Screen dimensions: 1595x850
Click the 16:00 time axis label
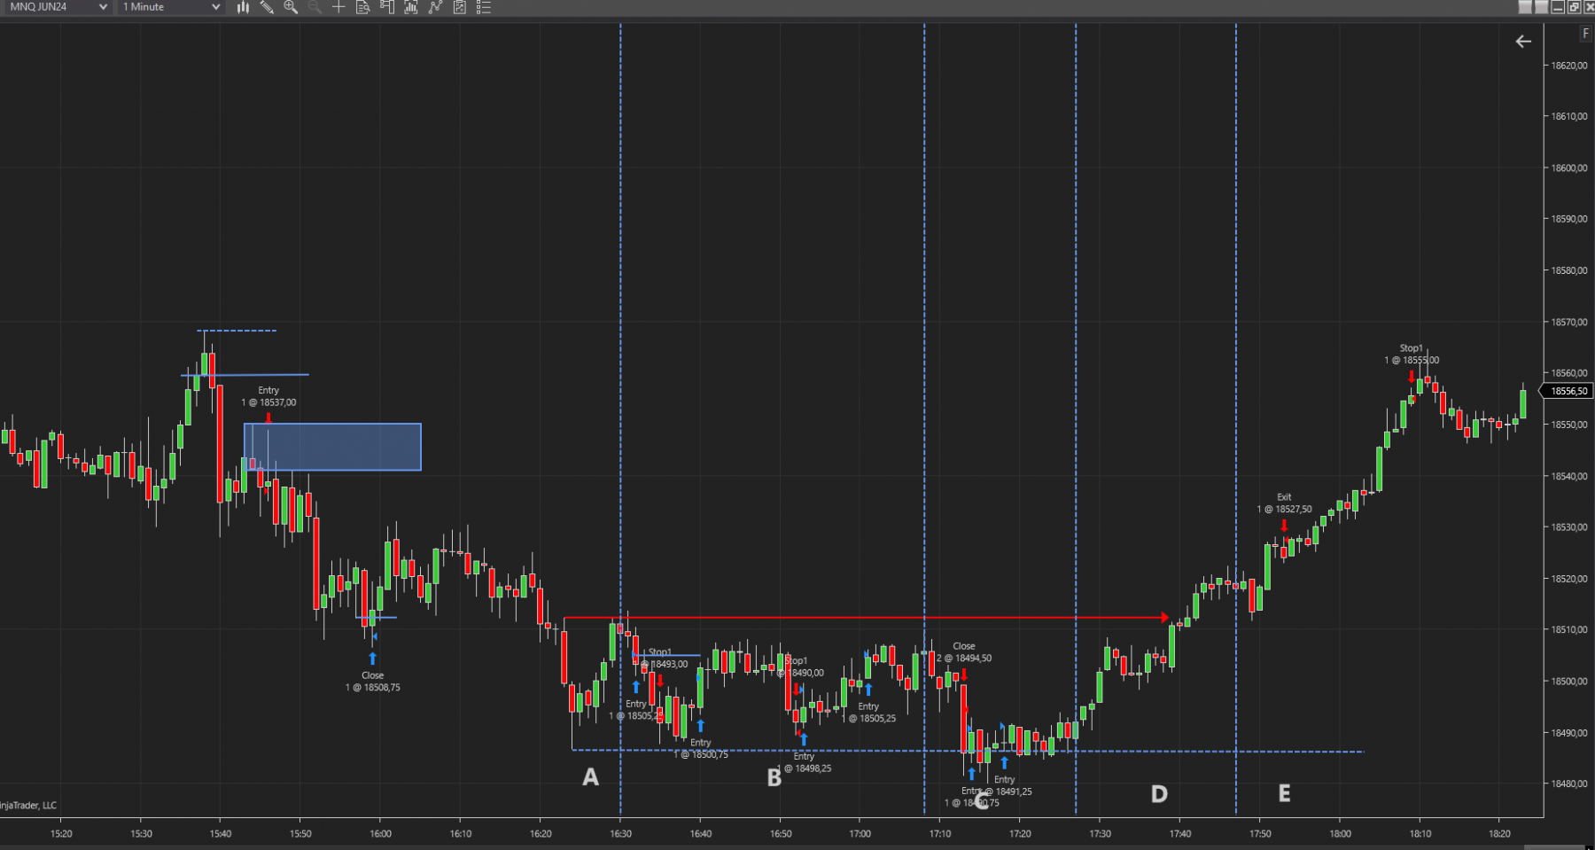click(x=380, y=834)
